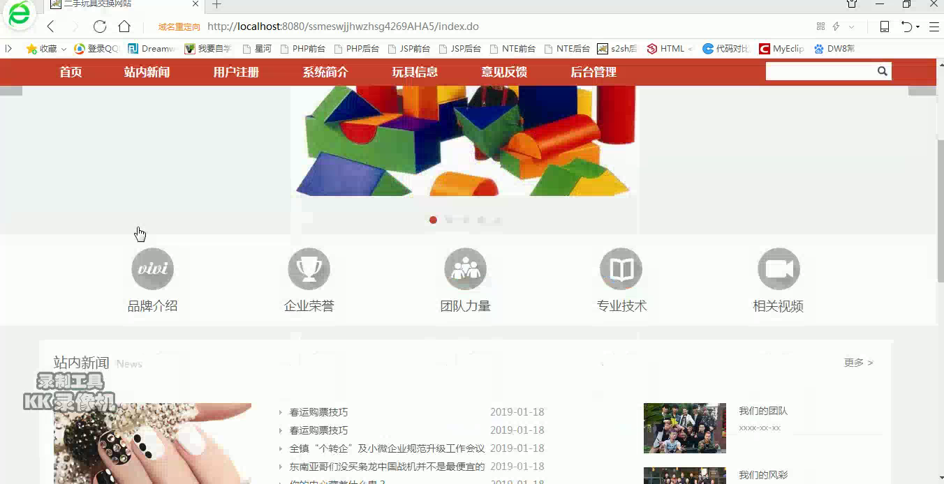This screenshot has height=484, width=944.
Task: Click the 收藏 star favorites icon
Action: click(x=31, y=49)
